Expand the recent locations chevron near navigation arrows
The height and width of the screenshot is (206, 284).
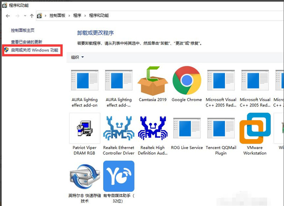pyautogui.click(x=25, y=16)
